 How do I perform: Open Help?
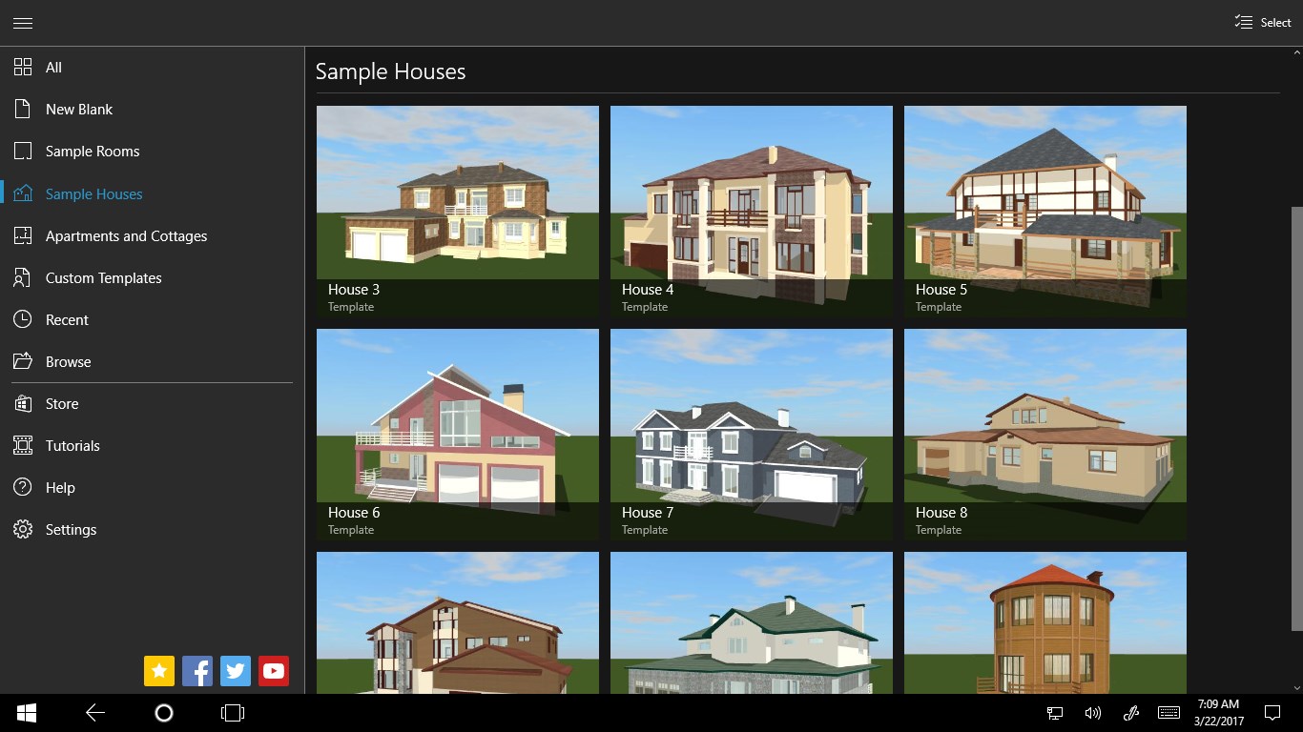click(x=60, y=487)
